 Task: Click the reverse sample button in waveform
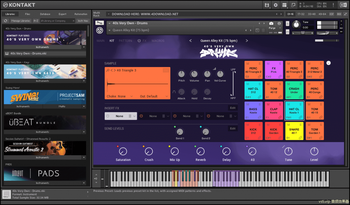[166, 70]
